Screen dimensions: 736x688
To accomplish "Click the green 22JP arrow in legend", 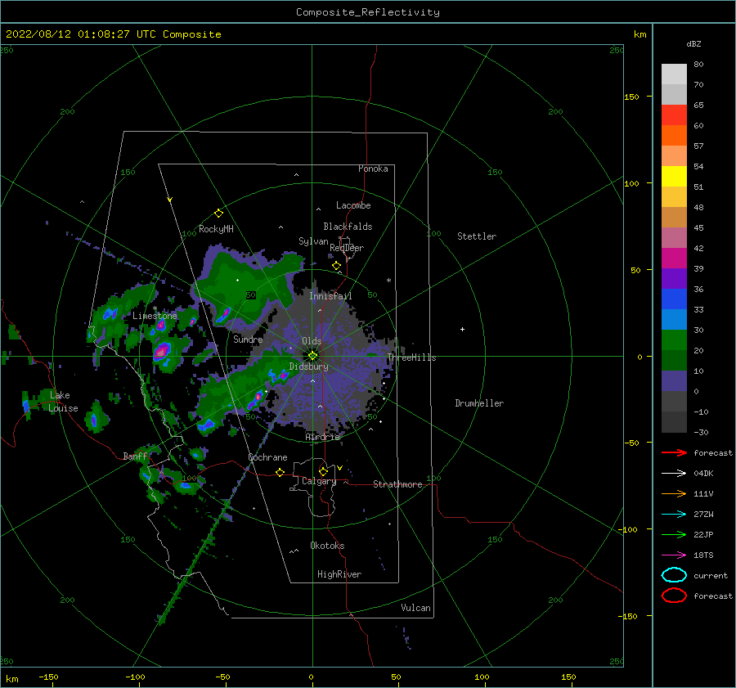I will click(x=674, y=534).
